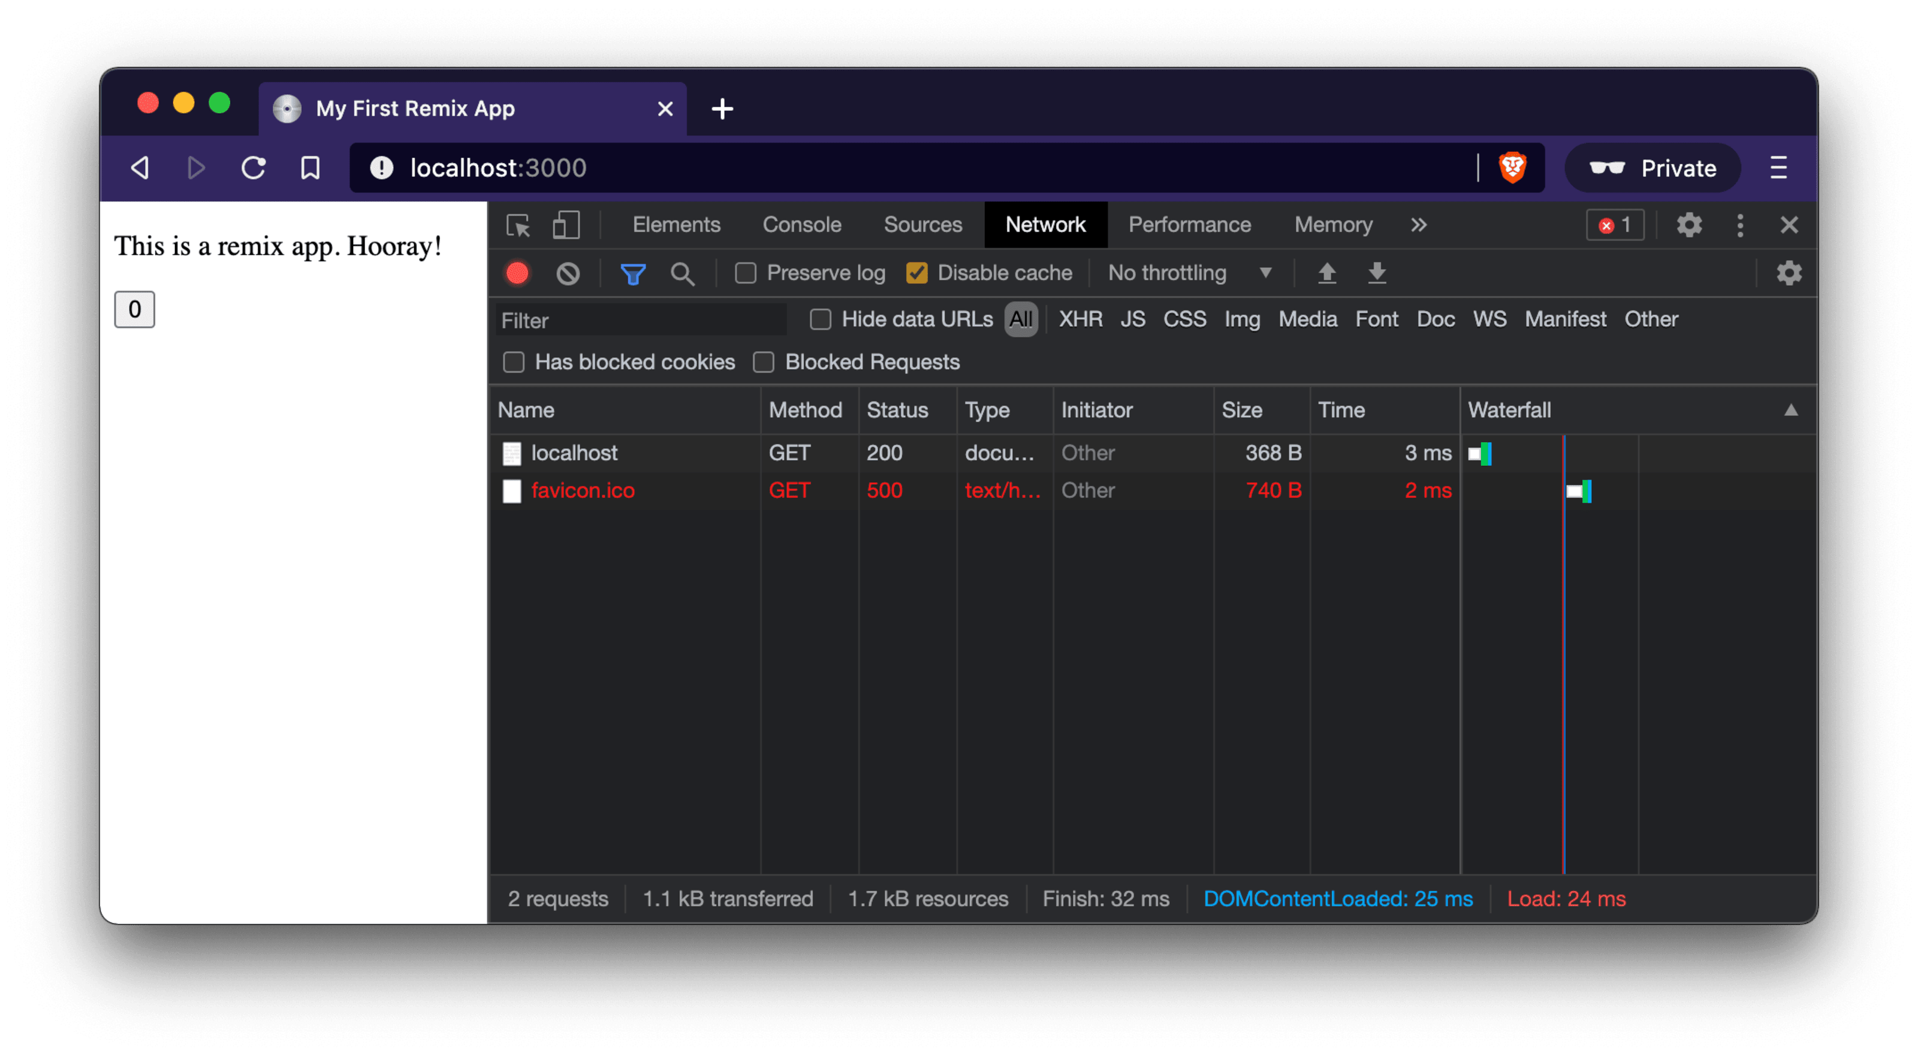Open the No throttling dropdown

pyautogui.click(x=1189, y=273)
